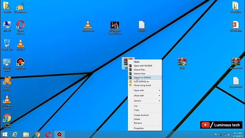This screenshot has height=138, width=245.
Task: Select the WinRAR archive with shield badge
Action: (x=182, y=63)
